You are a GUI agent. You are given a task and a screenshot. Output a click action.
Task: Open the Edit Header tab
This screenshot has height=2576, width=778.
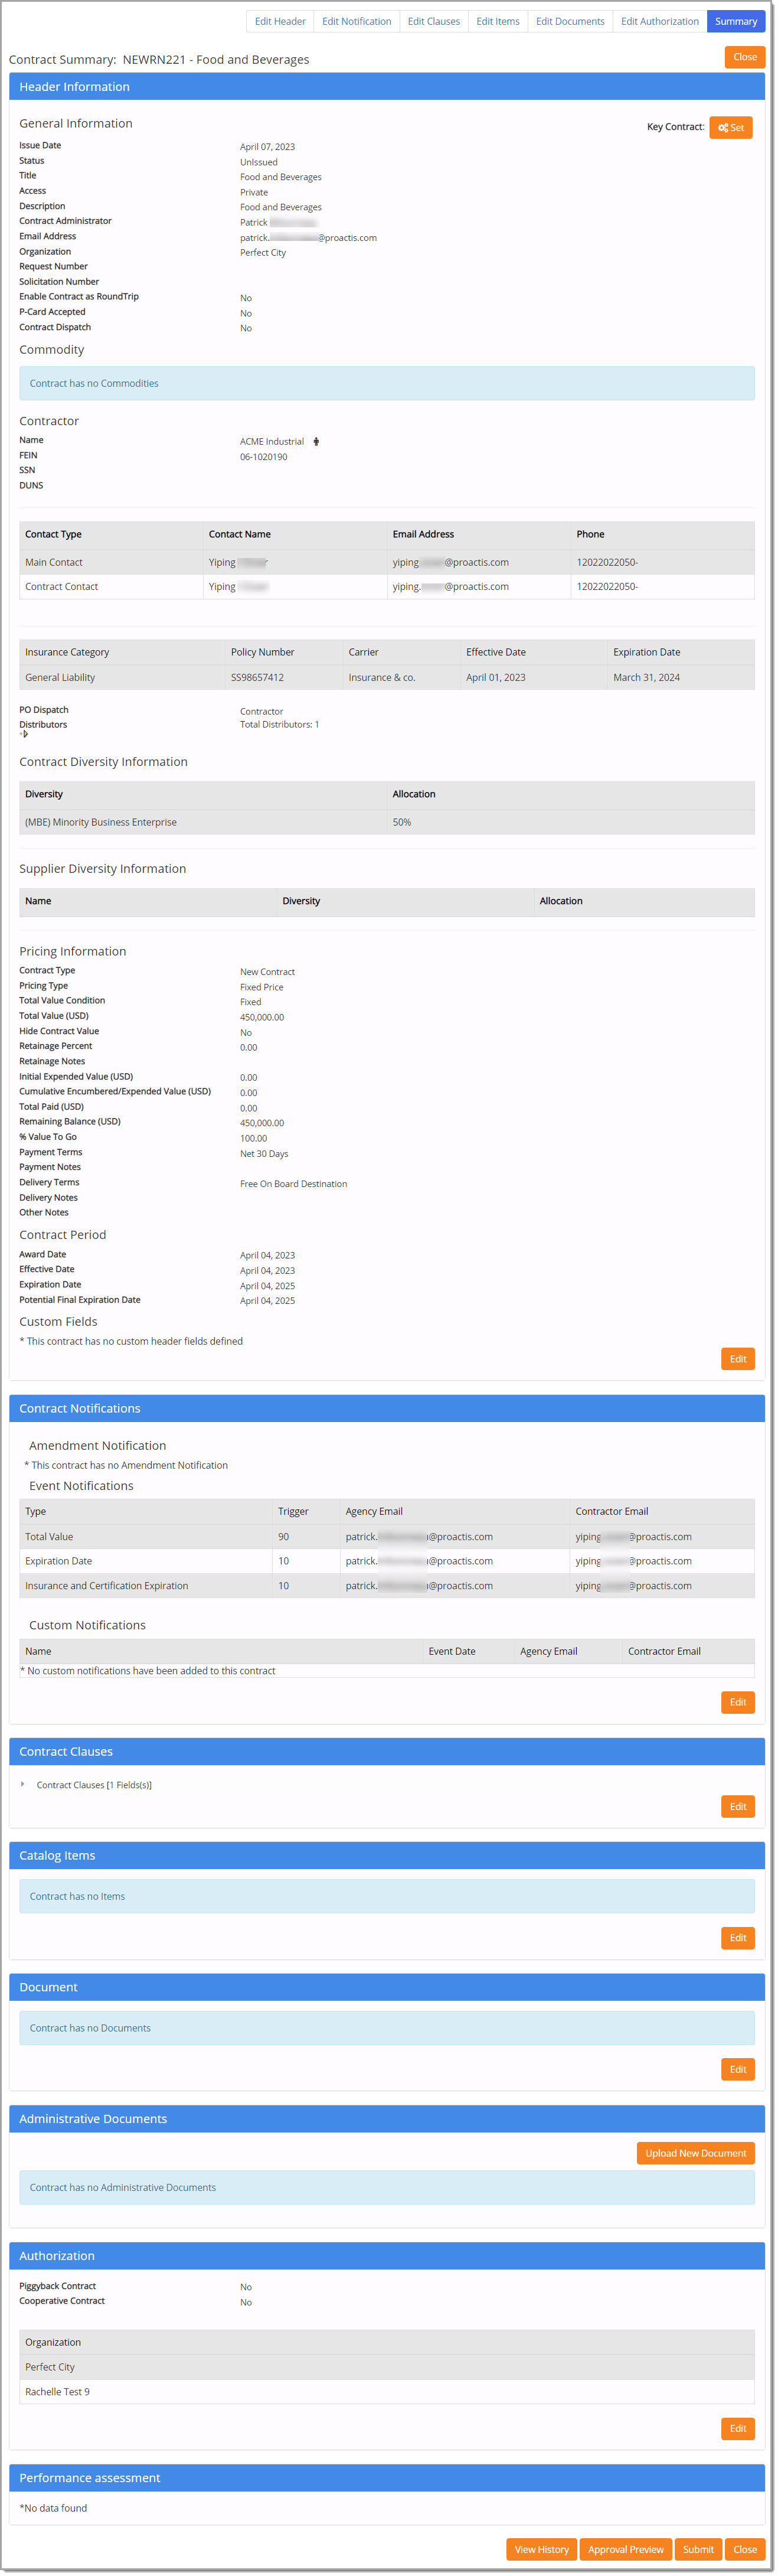(280, 21)
